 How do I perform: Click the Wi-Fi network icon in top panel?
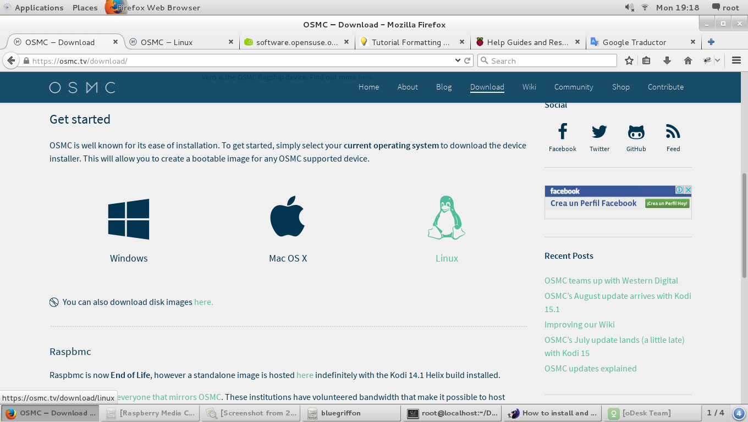point(645,8)
